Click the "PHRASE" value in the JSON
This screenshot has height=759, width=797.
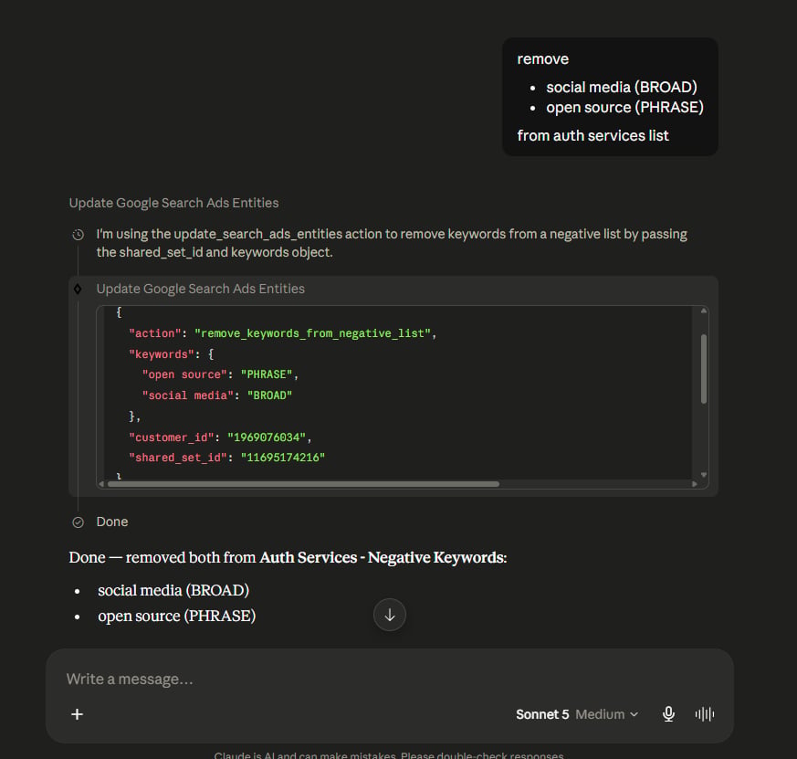tap(267, 374)
